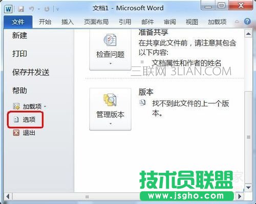Image resolution: width=256 pixels, height=204 pixels.
Task: Switch to the 邮件 tab
Action: [147, 22]
